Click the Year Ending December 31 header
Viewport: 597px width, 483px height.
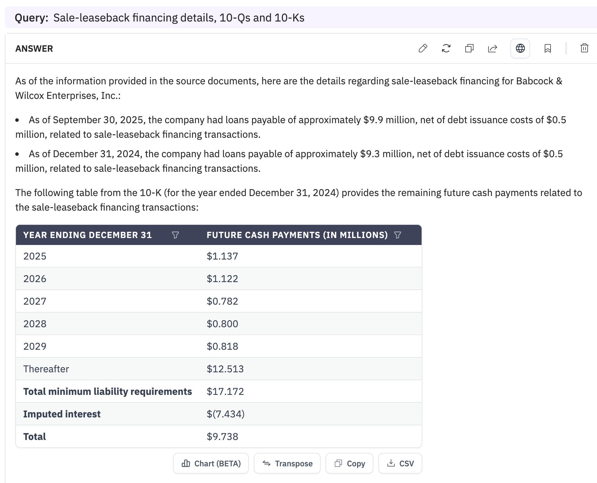[x=87, y=235]
